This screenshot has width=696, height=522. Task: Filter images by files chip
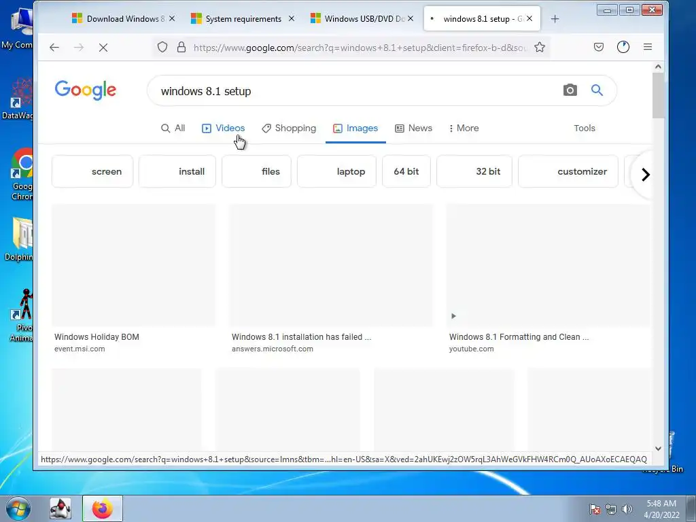click(256, 171)
